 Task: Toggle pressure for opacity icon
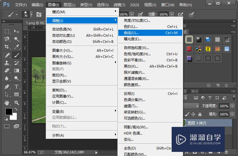(140, 14)
